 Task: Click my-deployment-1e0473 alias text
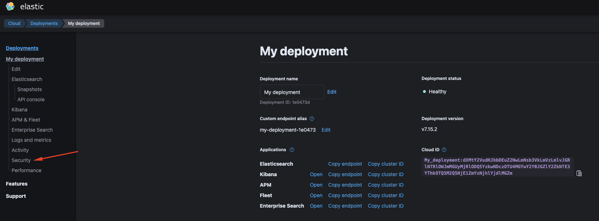pos(288,130)
